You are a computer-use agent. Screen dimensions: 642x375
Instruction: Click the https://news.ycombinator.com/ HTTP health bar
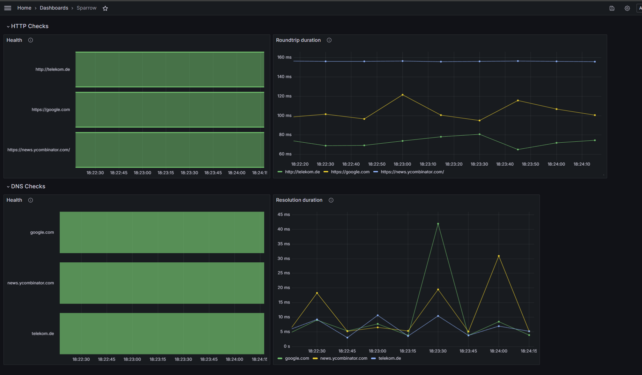coord(170,150)
